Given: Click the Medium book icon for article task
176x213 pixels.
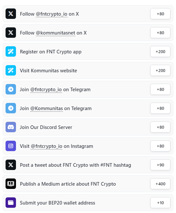Looking at the screenshot, I should click(11, 184).
